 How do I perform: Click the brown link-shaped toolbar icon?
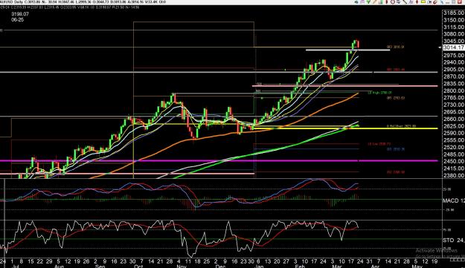[434, 1]
